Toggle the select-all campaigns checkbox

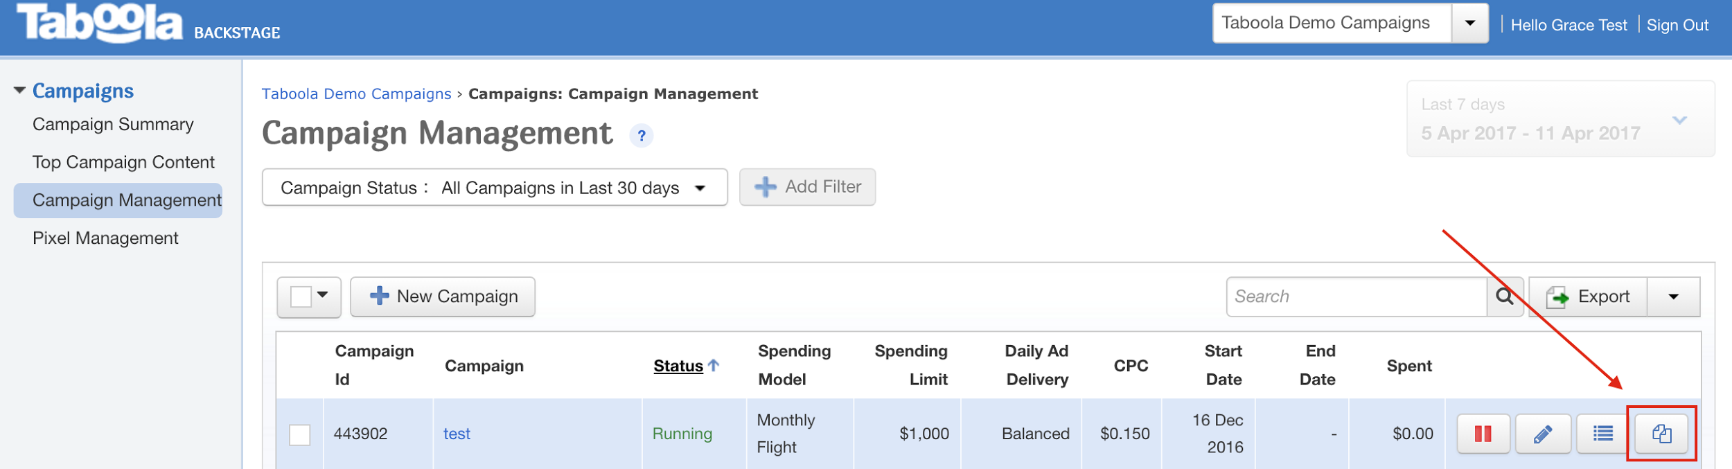pos(301,297)
